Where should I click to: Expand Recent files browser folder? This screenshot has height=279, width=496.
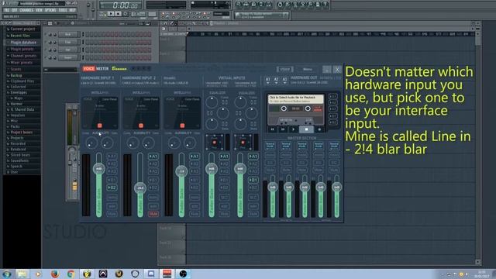click(21, 36)
